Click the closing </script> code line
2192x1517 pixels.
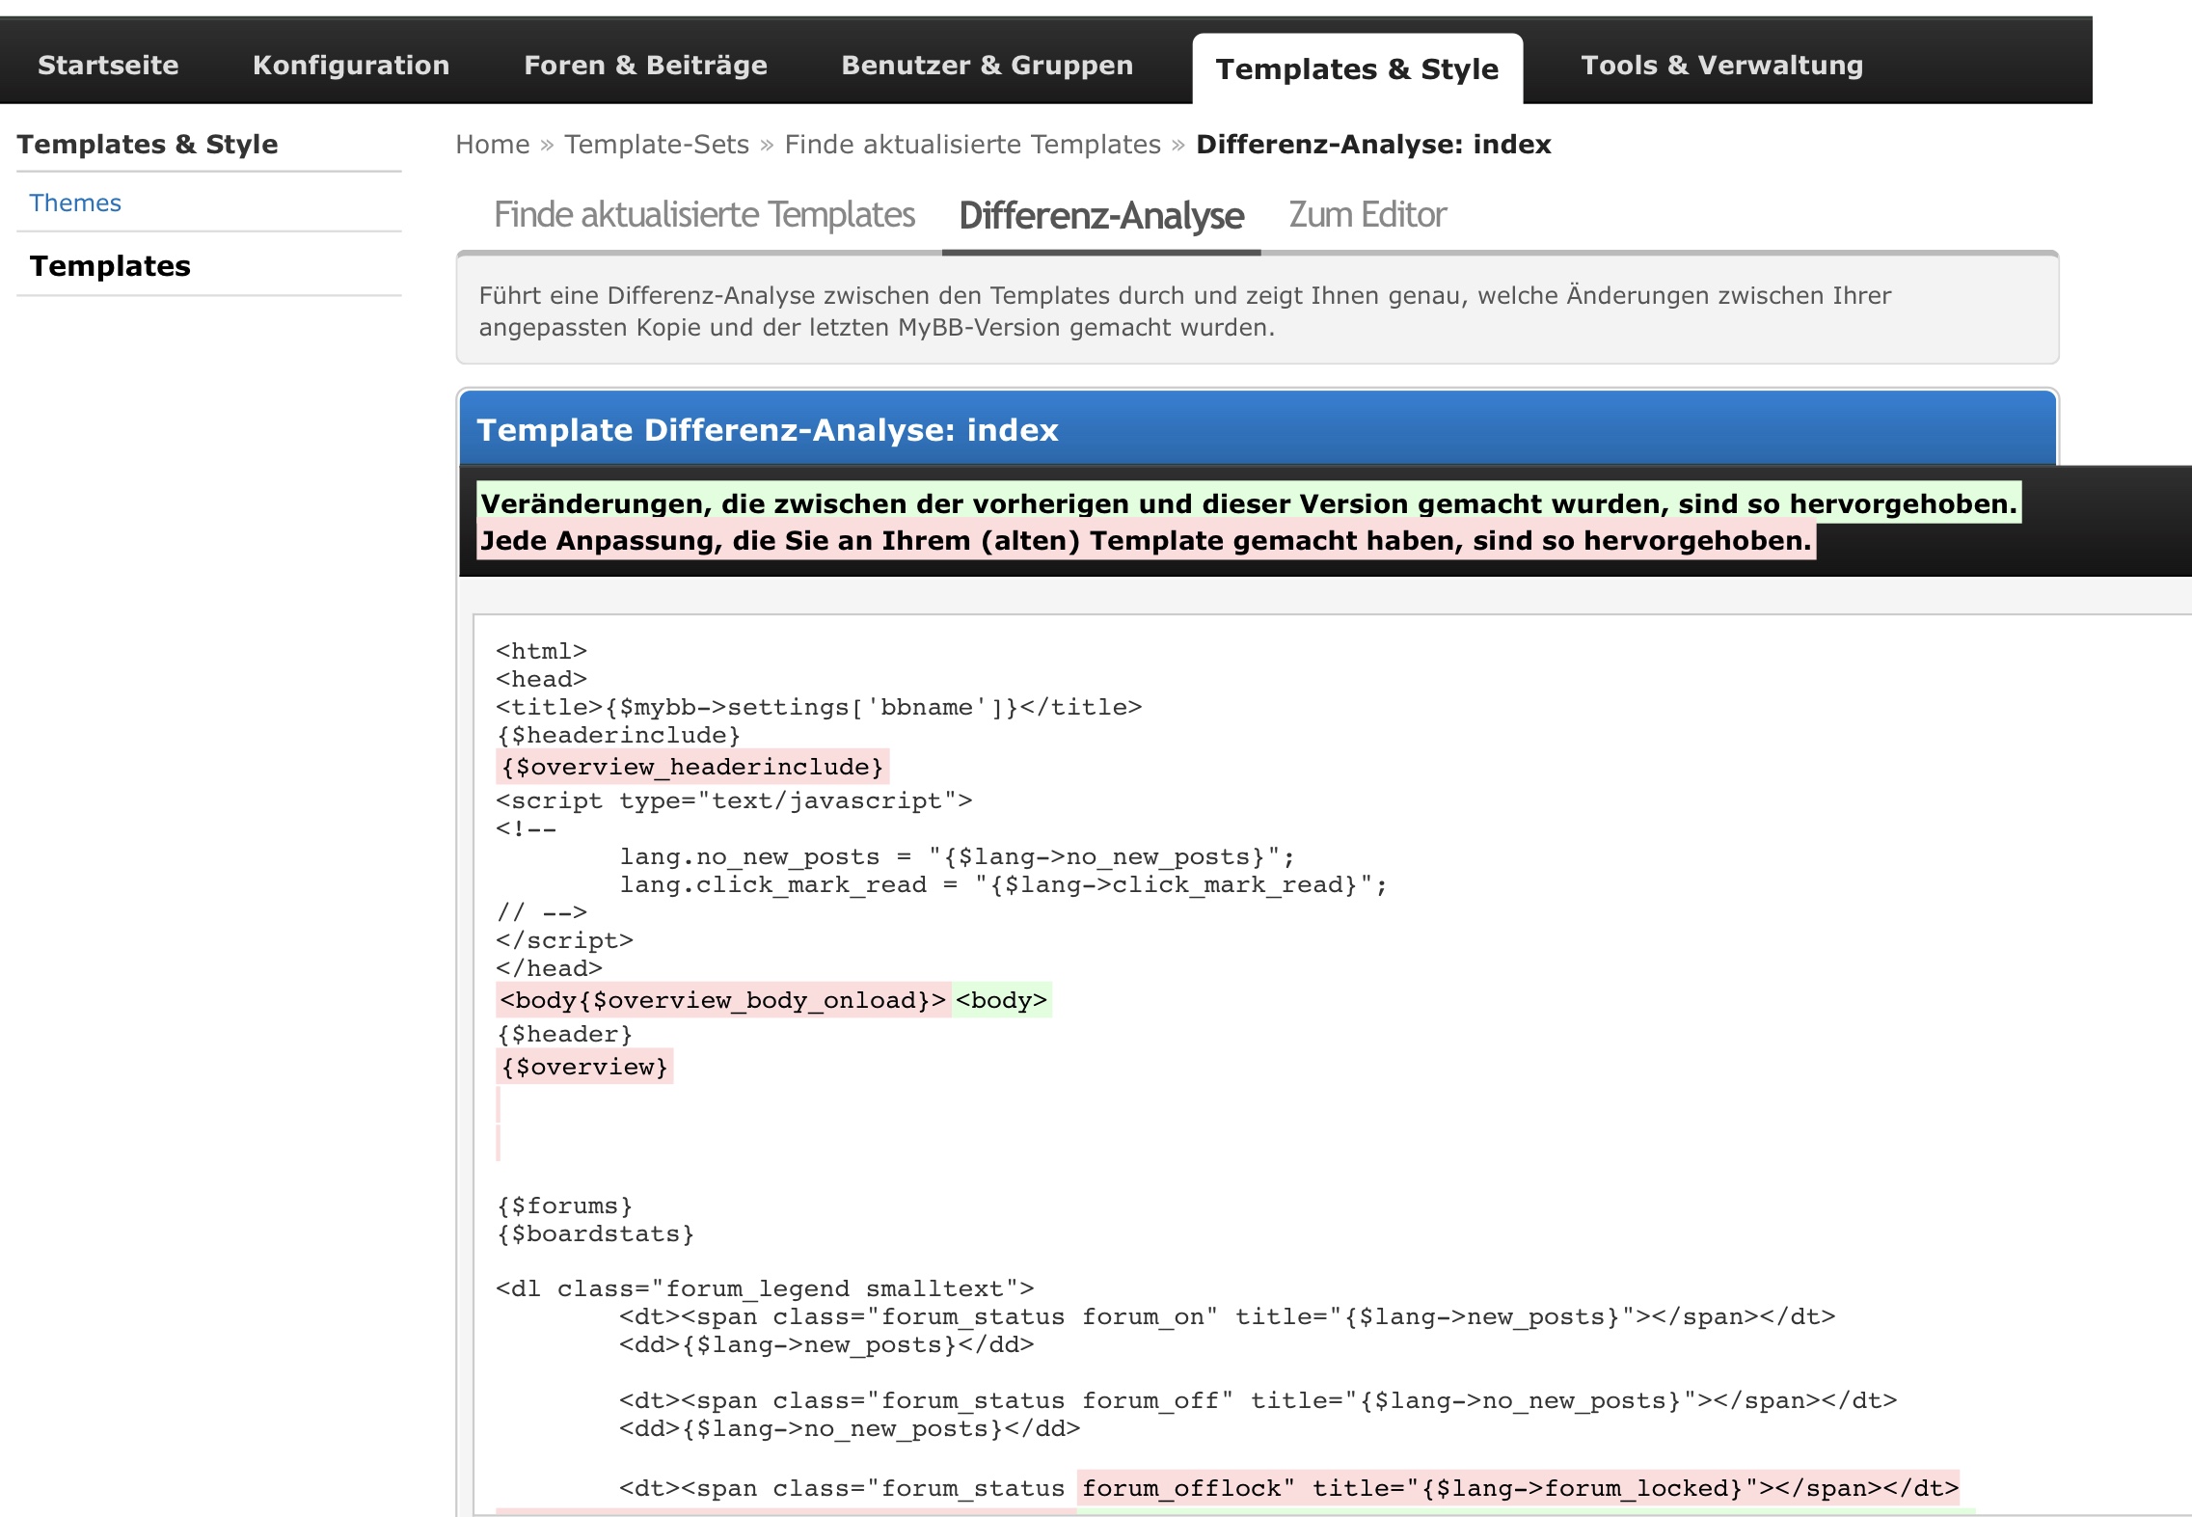(x=564, y=940)
